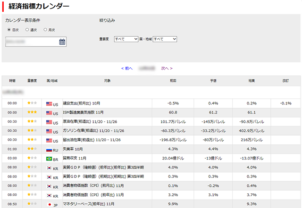Click the South Korea flag in first 実質GDP row
Image resolution: width=302 pixels, height=208 pixels.
click(49, 167)
